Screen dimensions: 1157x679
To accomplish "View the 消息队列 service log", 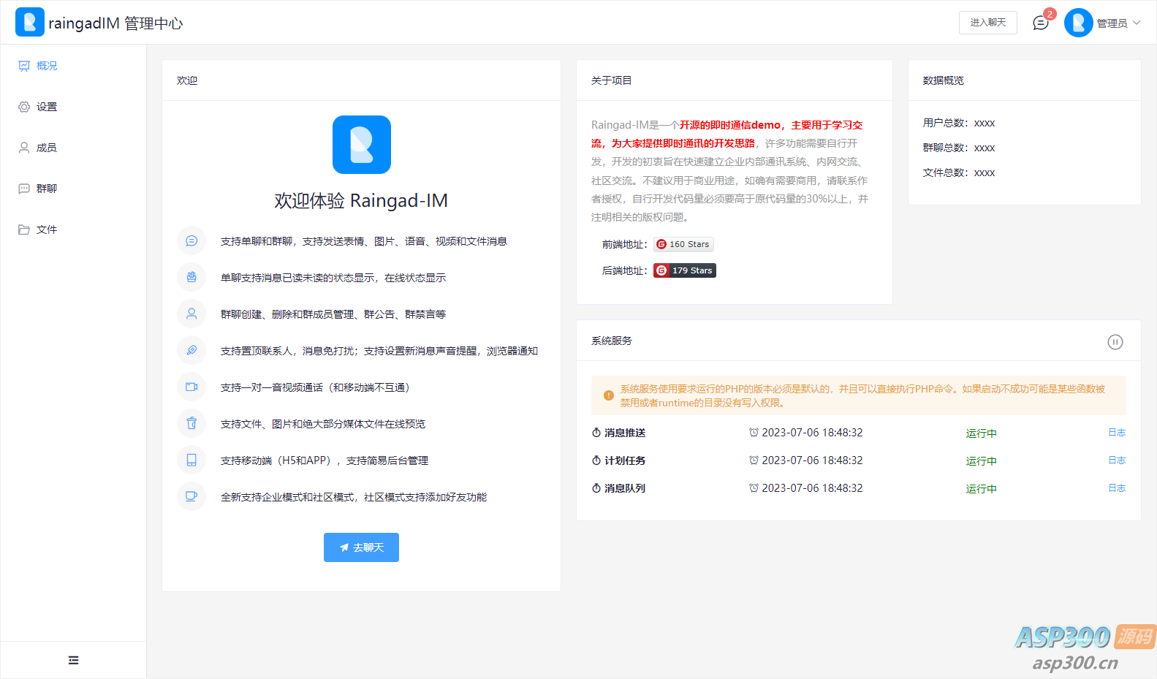I will [1116, 488].
